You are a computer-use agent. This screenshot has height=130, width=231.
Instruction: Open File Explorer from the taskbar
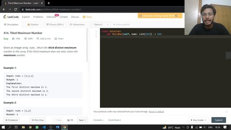click(23, 127)
